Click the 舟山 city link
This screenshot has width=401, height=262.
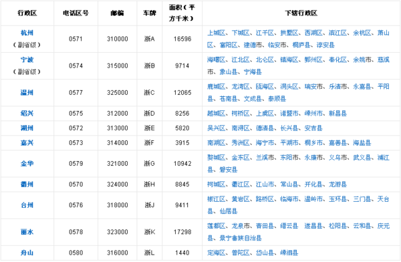27,253
